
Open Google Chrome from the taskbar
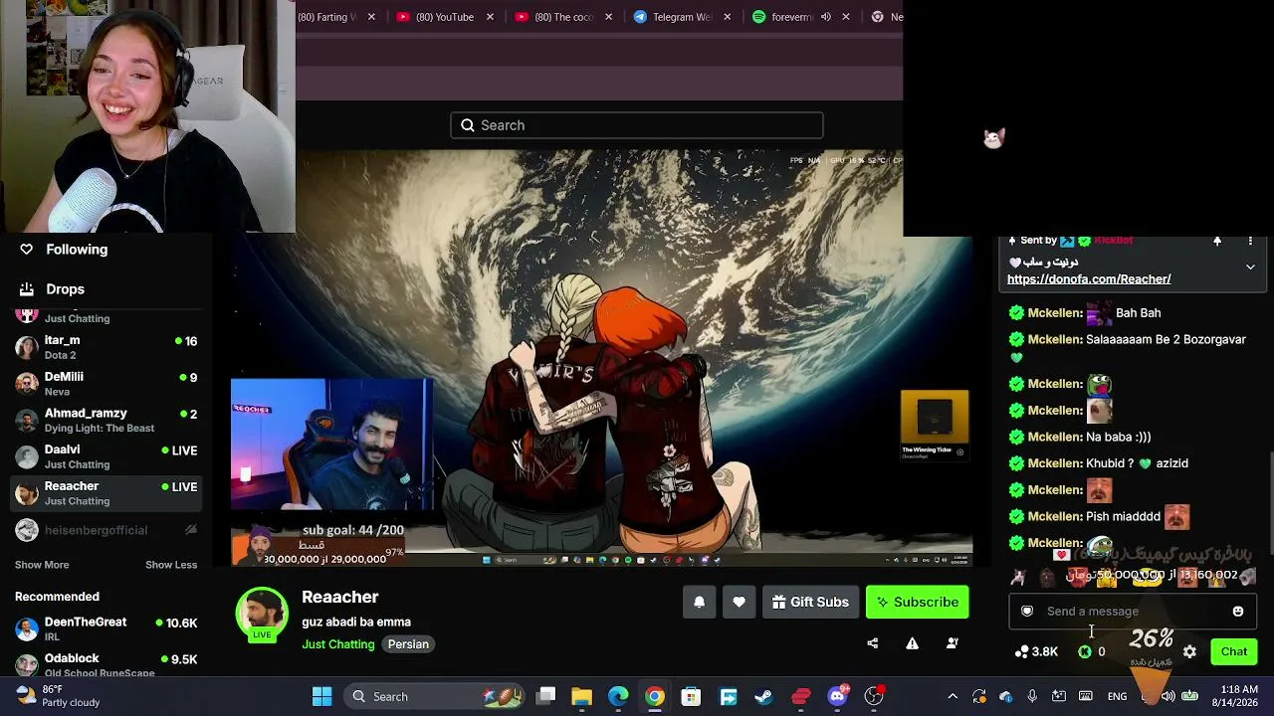point(655,696)
